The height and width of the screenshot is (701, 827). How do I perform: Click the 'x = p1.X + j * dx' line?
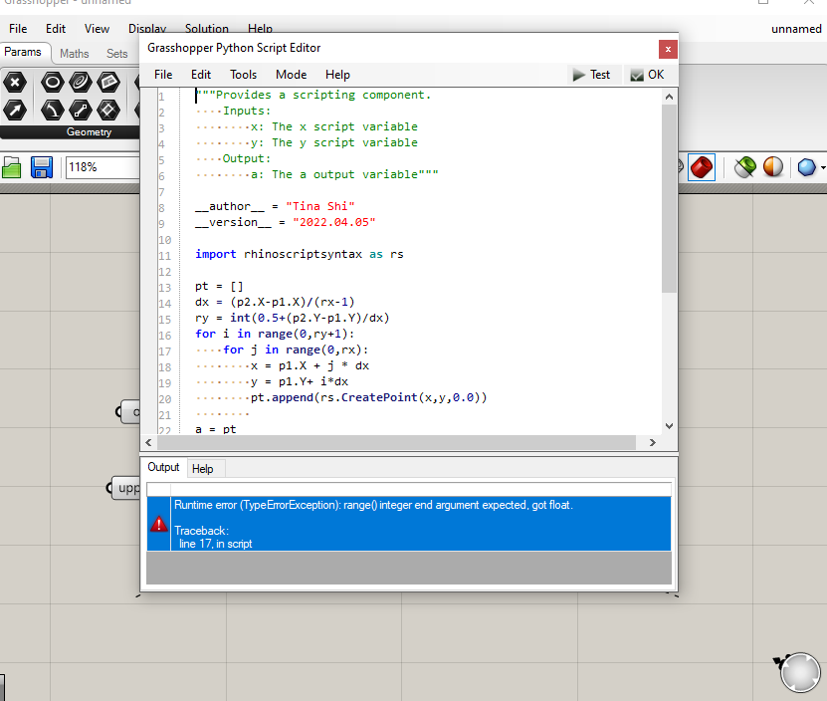tap(310, 365)
